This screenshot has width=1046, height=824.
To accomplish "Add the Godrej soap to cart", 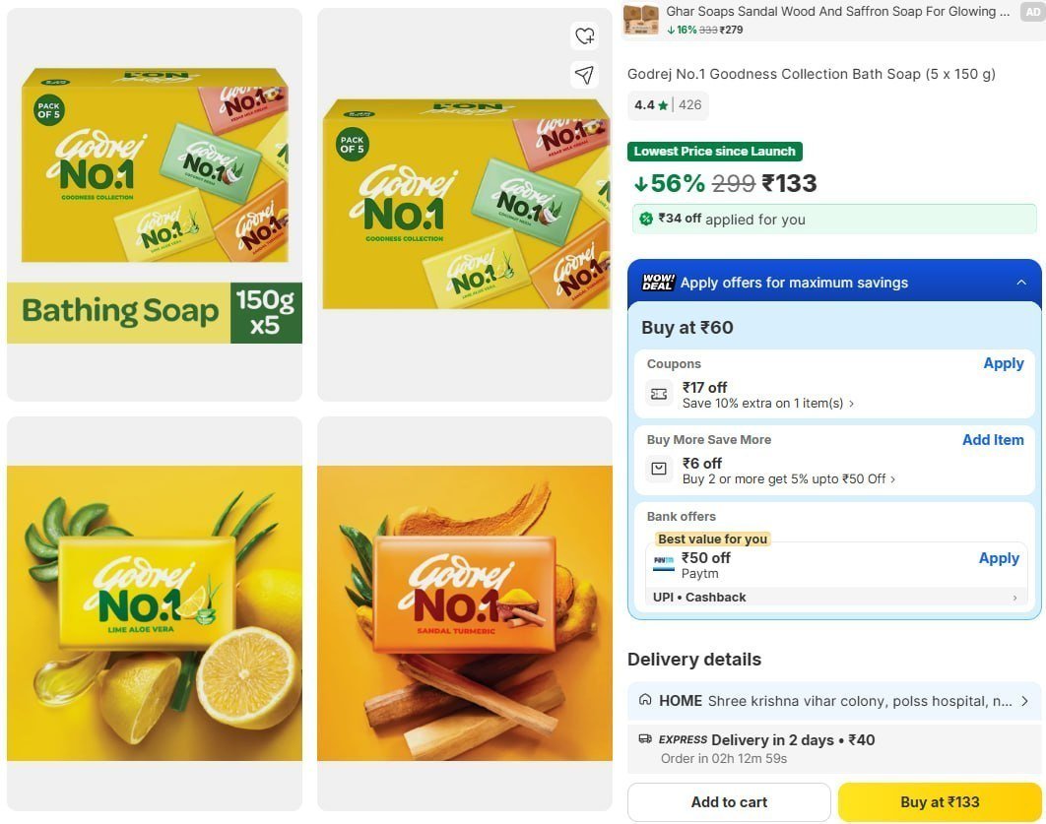I will pos(729,802).
